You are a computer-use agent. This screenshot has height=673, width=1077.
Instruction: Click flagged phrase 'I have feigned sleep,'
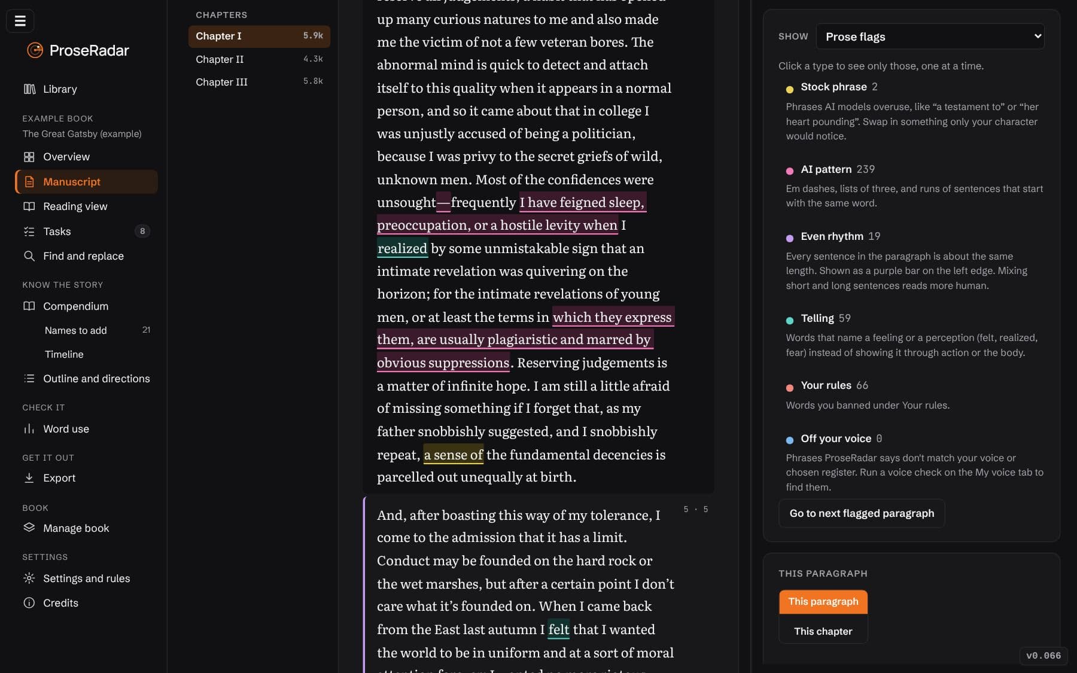click(x=582, y=202)
